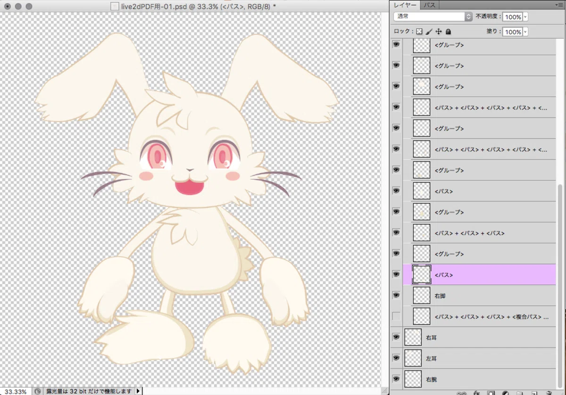Click the lock transparent pixels icon
The height and width of the screenshot is (395, 566).
tap(419, 32)
